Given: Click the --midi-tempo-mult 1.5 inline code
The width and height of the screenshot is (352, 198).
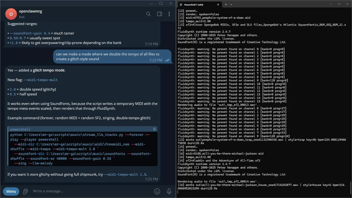Looking at the screenshot, I should coord(125,174).
